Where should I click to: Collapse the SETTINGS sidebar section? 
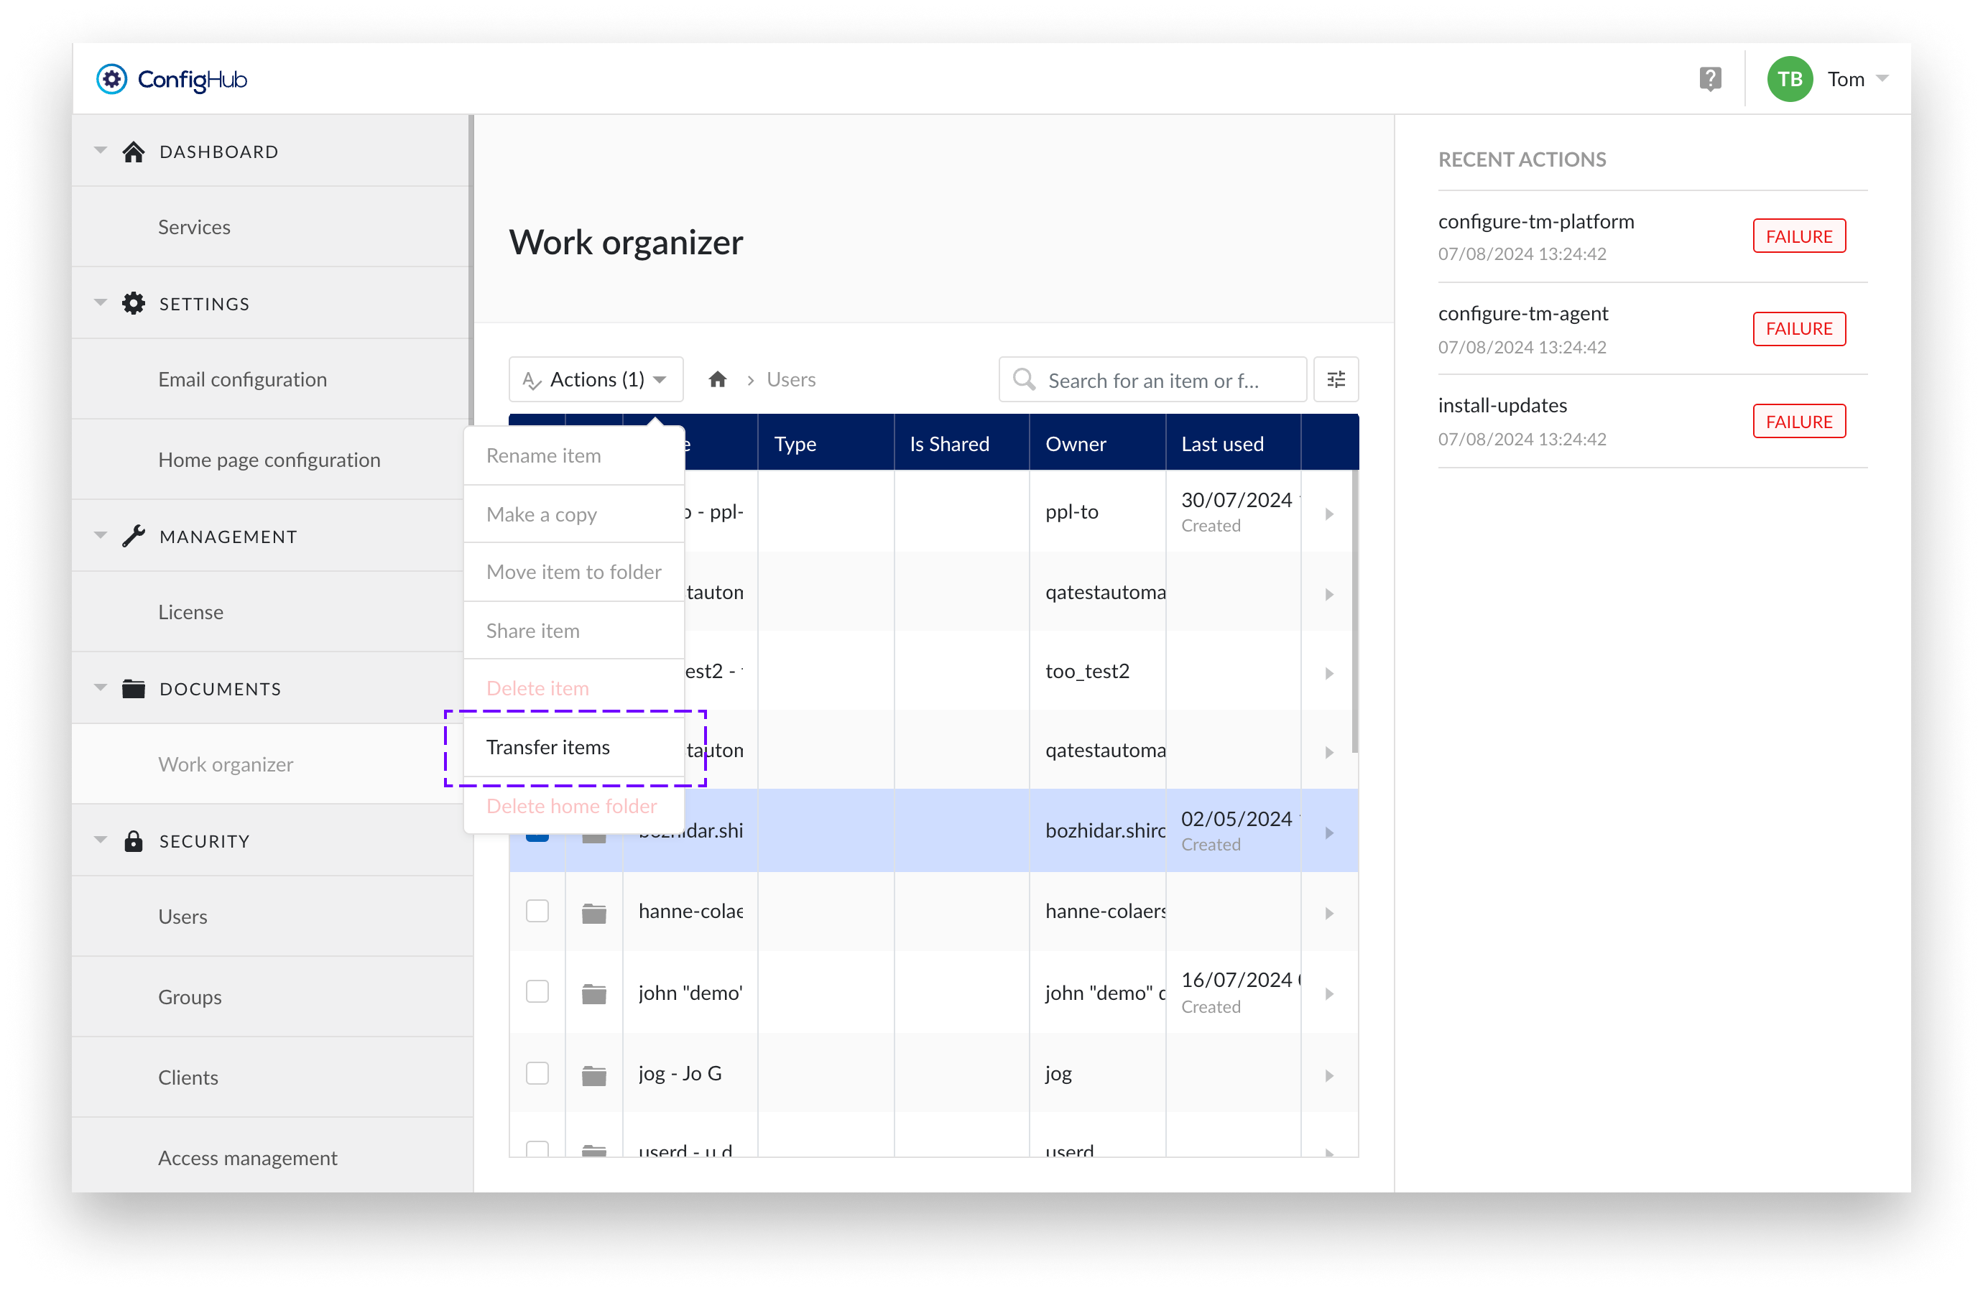pos(101,303)
